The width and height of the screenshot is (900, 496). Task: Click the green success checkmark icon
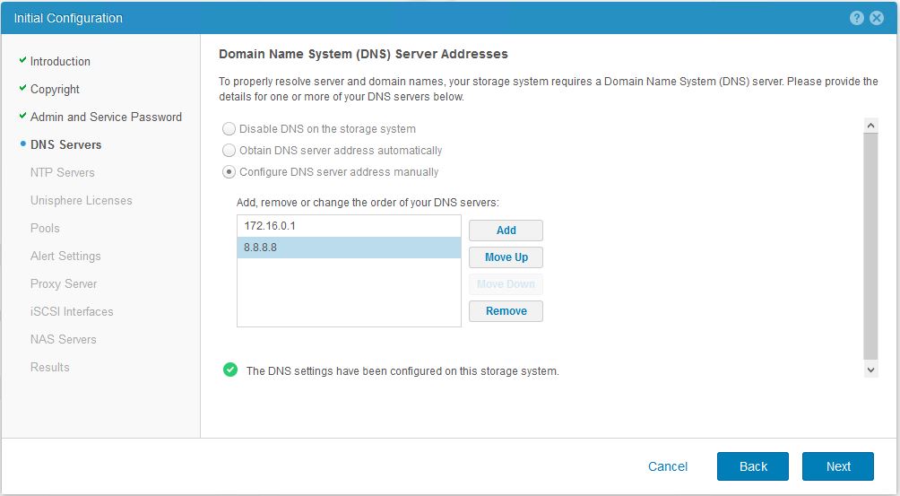230,370
